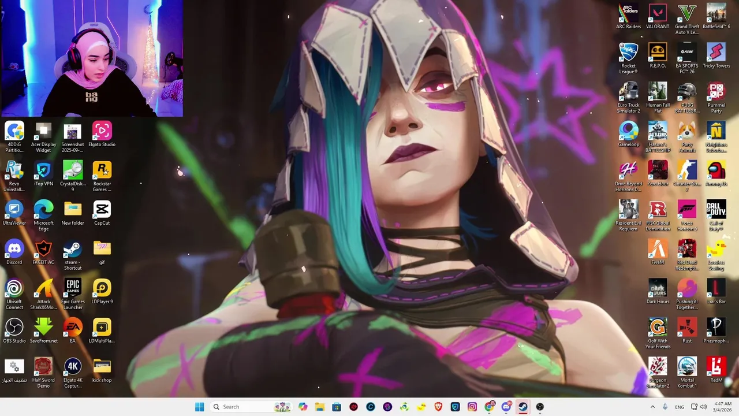Image resolution: width=739 pixels, height=416 pixels.
Task: Select Euro Truck Simulator 2 icon
Action: point(628,98)
